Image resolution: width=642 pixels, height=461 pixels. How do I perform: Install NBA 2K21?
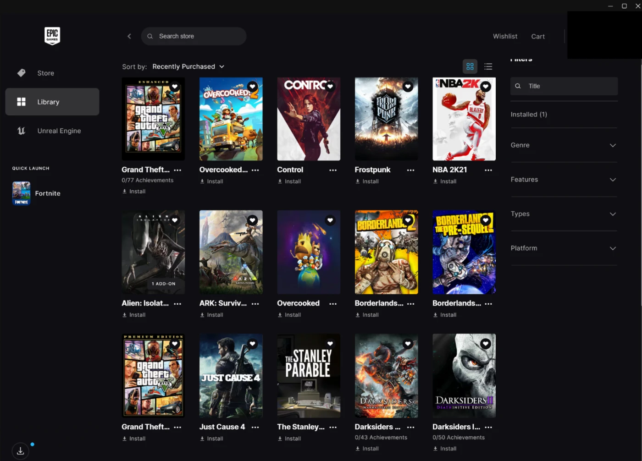[x=445, y=181]
